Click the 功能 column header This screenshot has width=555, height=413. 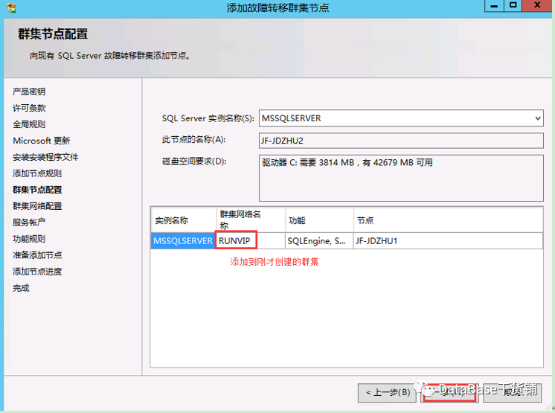click(x=319, y=220)
